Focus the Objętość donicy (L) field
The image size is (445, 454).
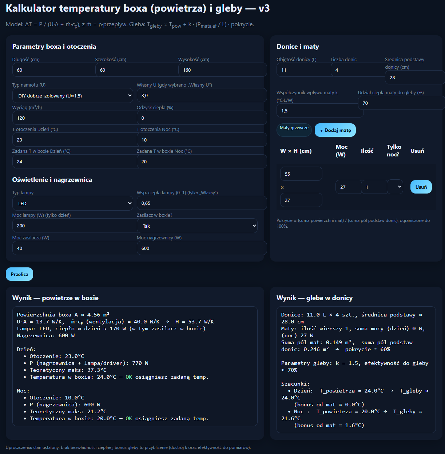click(x=304, y=70)
